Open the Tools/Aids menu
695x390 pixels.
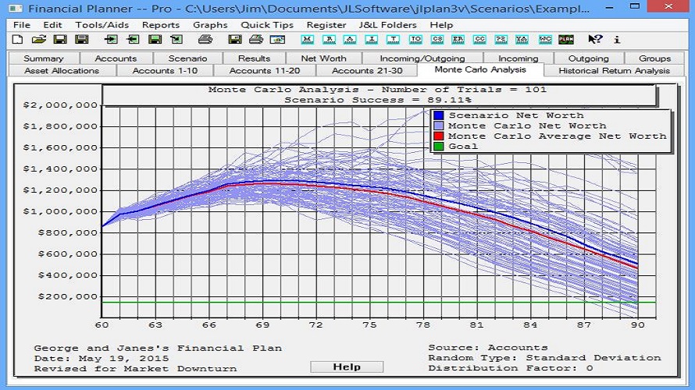coord(102,25)
